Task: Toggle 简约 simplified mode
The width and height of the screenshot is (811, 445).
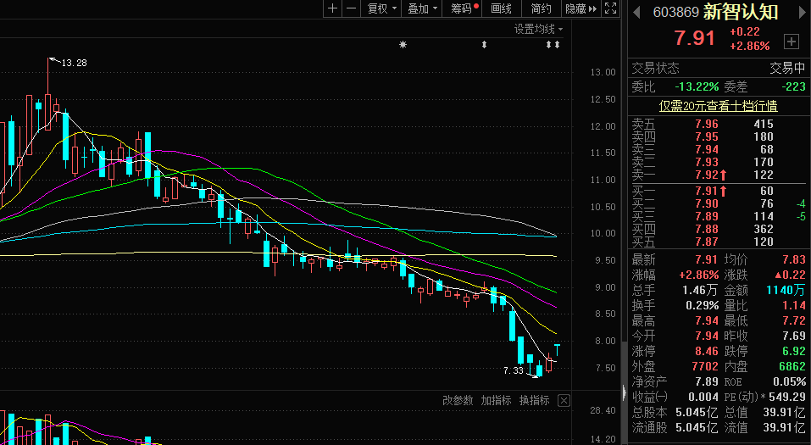Action: point(541,8)
